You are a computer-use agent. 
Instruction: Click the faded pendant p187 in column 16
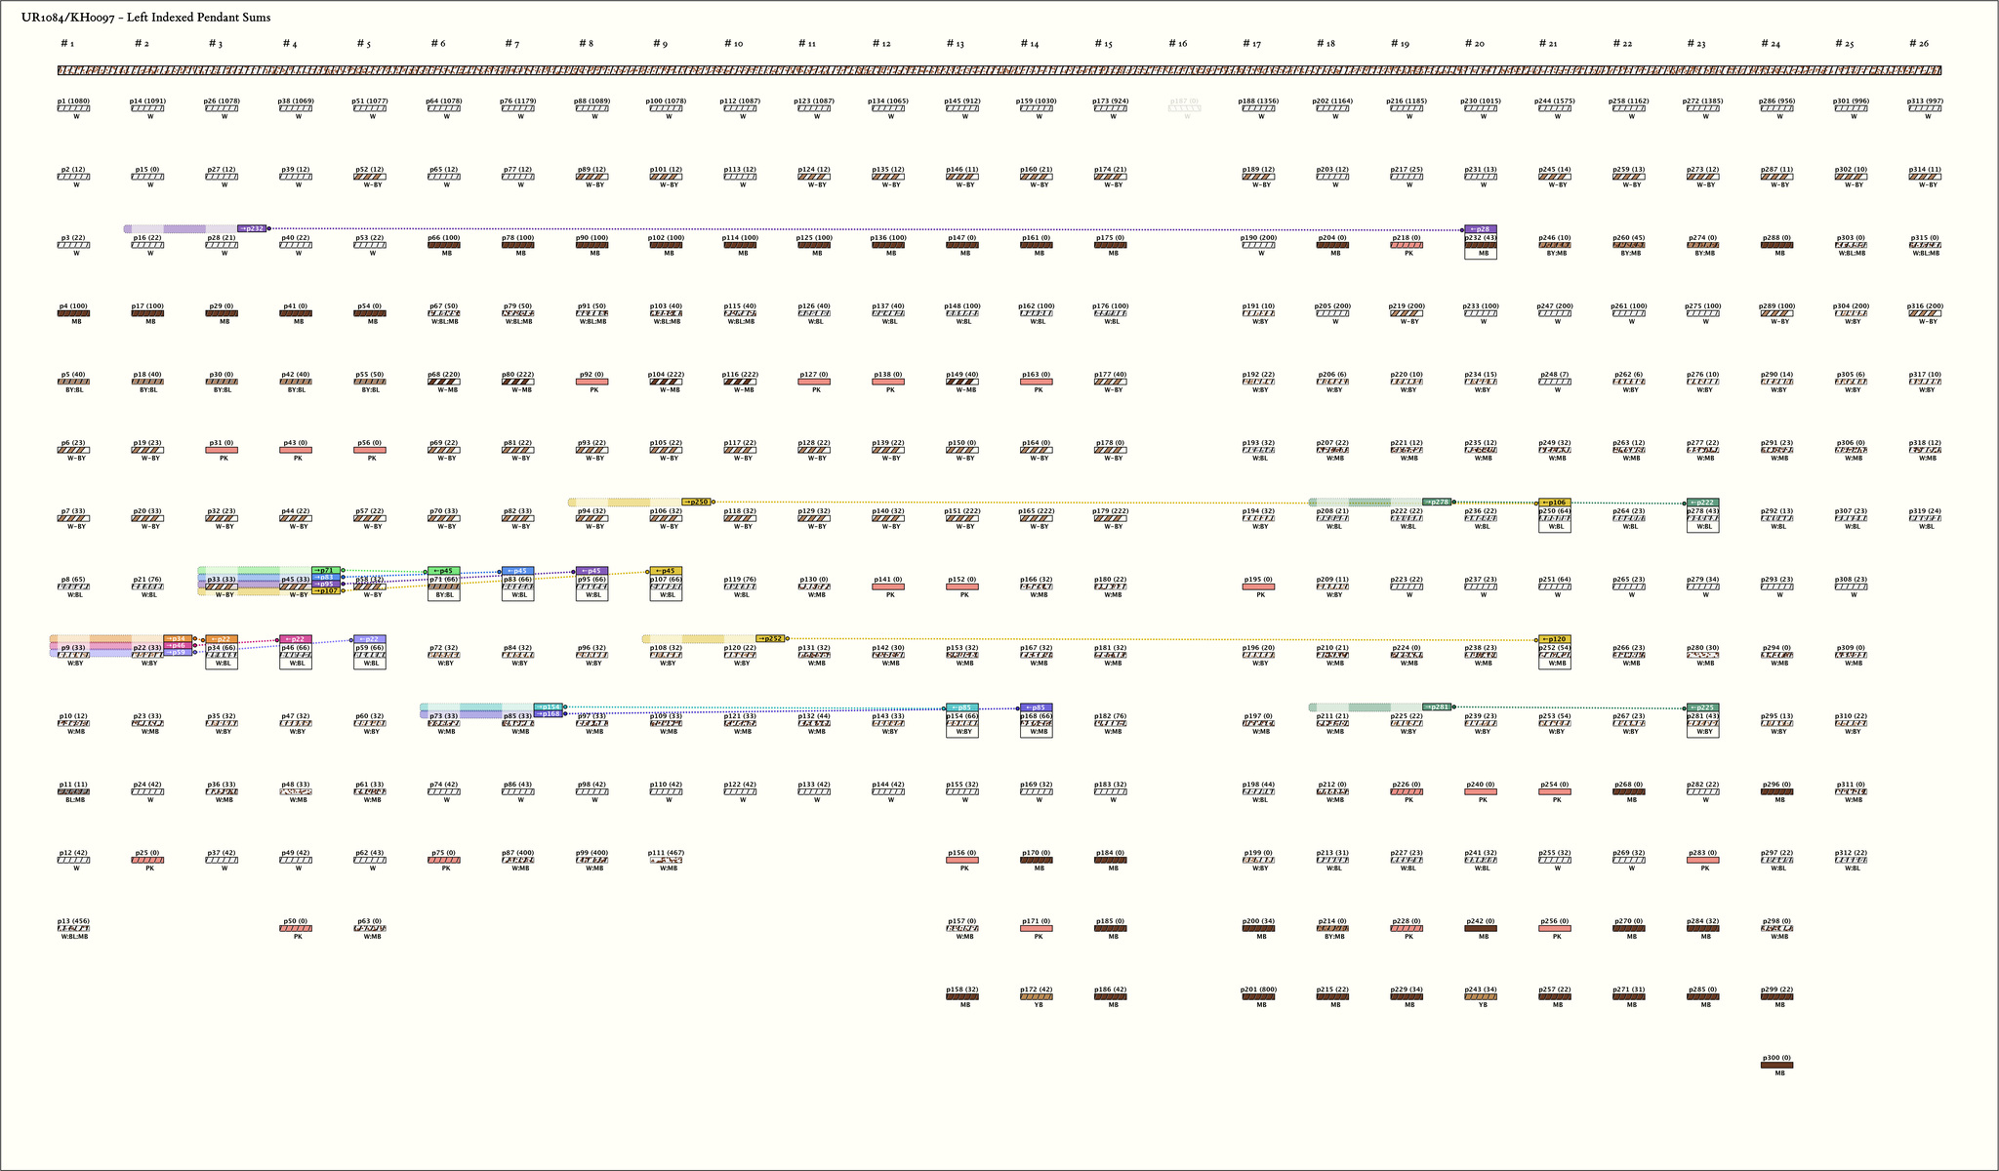(x=1184, y=108)
